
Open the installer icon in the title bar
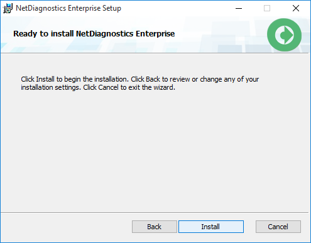point(8,8)
